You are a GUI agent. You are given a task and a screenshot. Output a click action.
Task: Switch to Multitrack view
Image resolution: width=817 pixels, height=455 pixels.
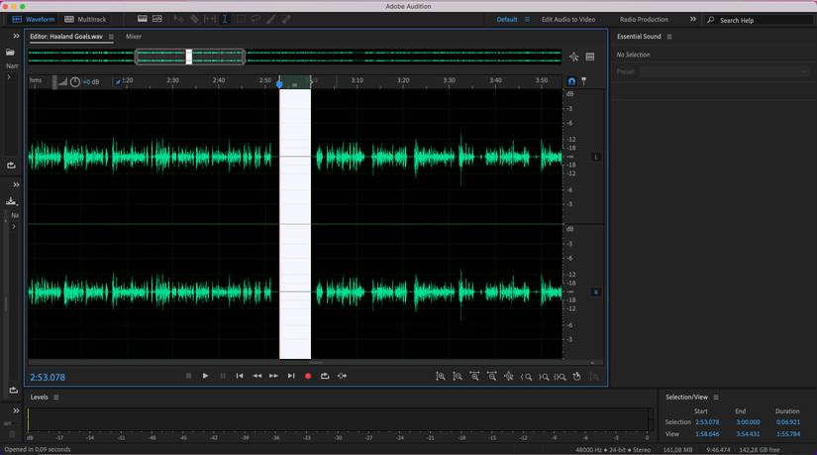85,19
